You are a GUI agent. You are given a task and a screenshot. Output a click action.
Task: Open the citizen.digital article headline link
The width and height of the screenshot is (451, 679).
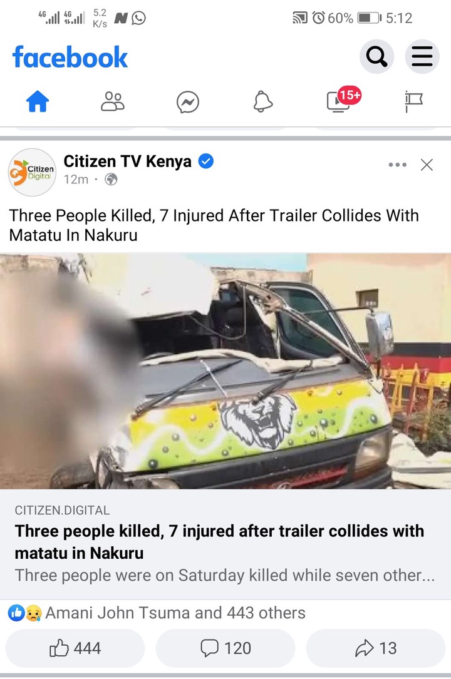(x=219, y=542)
